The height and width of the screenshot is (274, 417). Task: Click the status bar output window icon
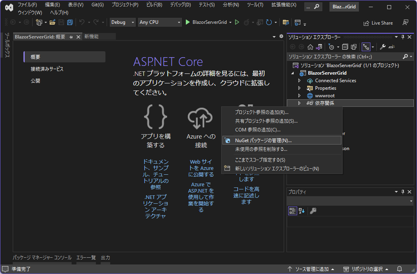5,269
